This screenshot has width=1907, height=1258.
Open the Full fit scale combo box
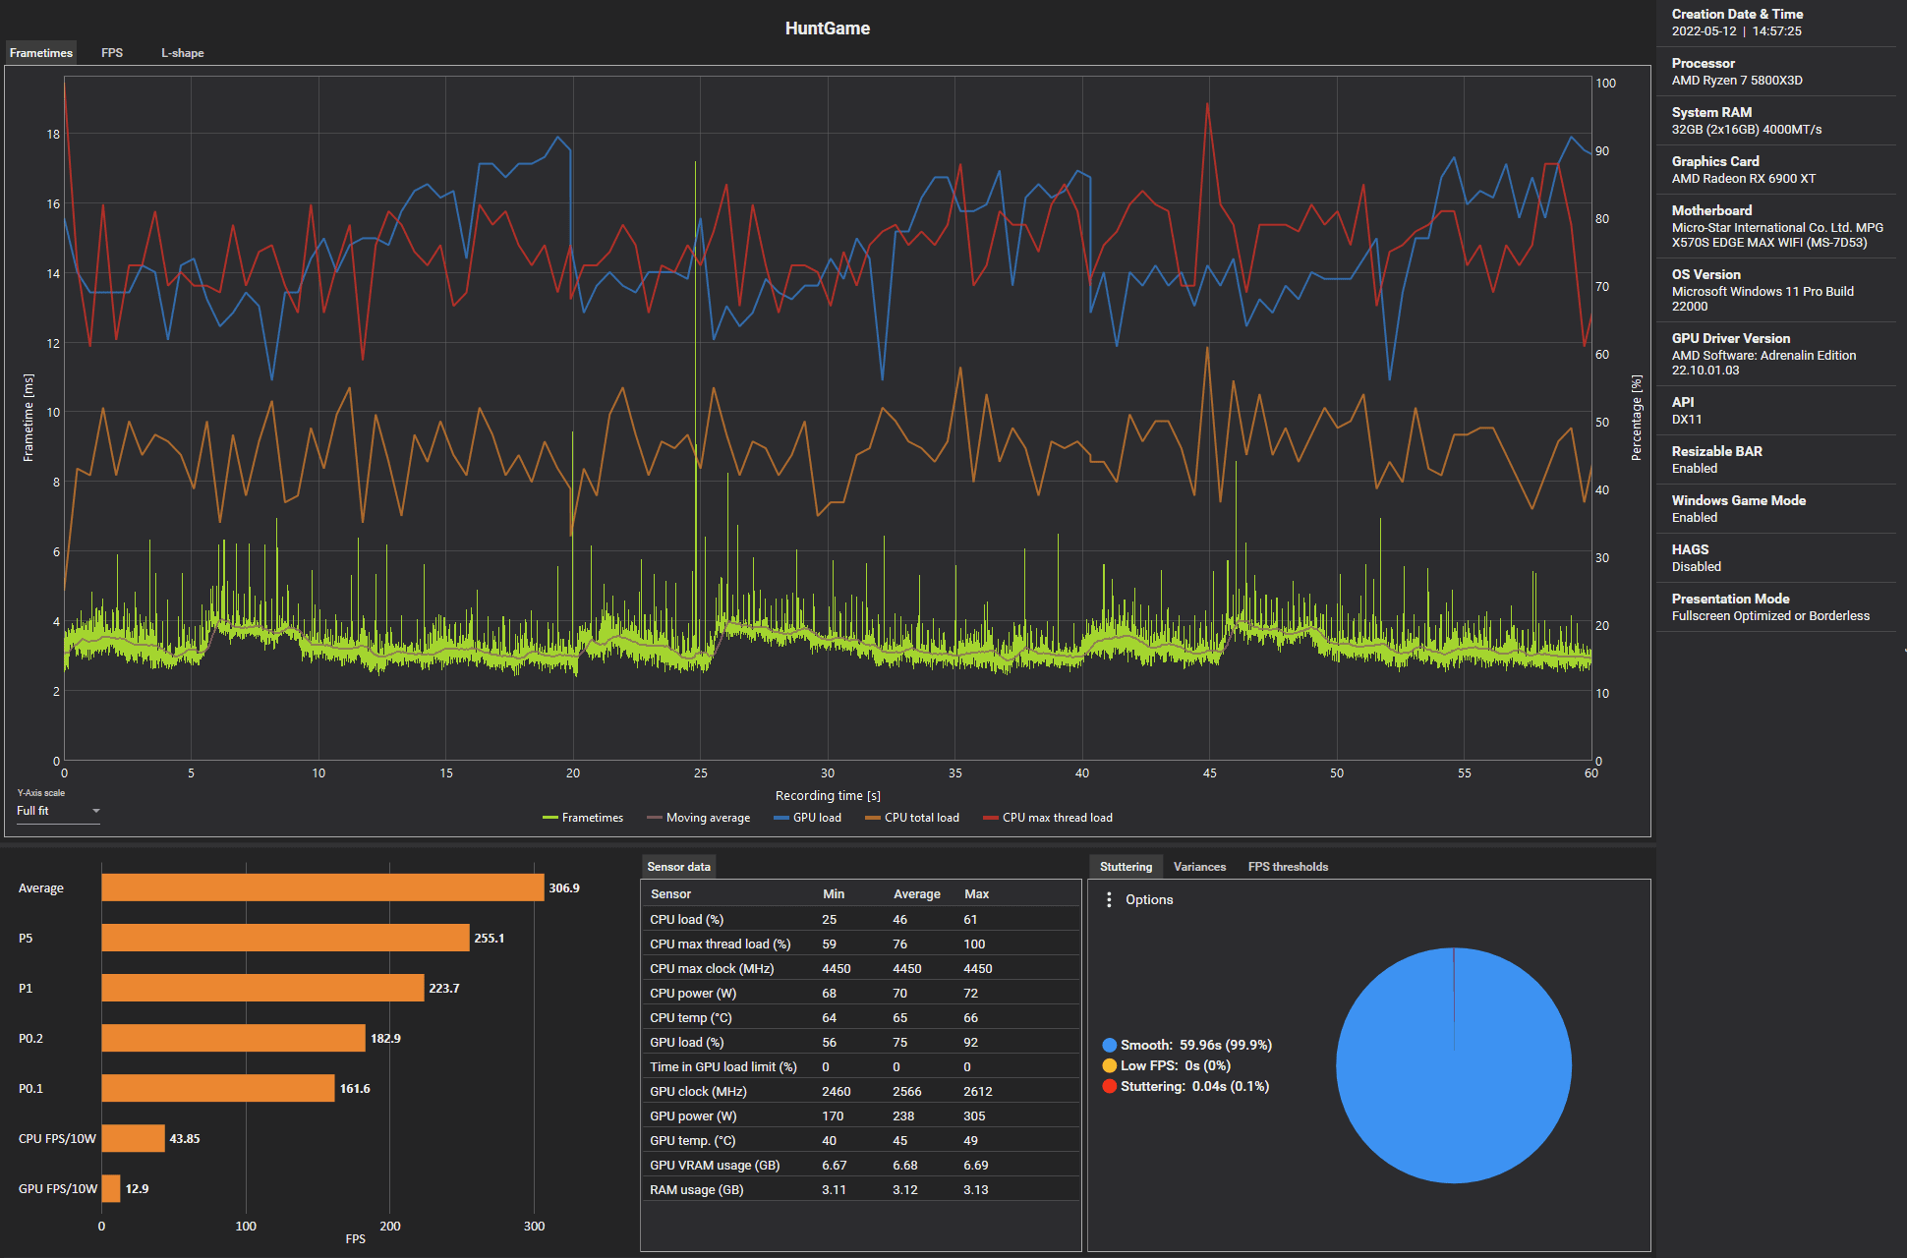point(49,811)
